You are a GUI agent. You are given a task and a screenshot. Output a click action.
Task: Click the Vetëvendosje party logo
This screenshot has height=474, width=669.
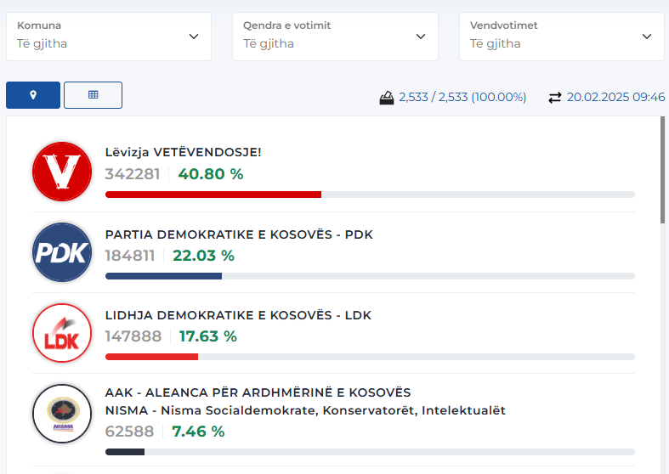point(61,172)
